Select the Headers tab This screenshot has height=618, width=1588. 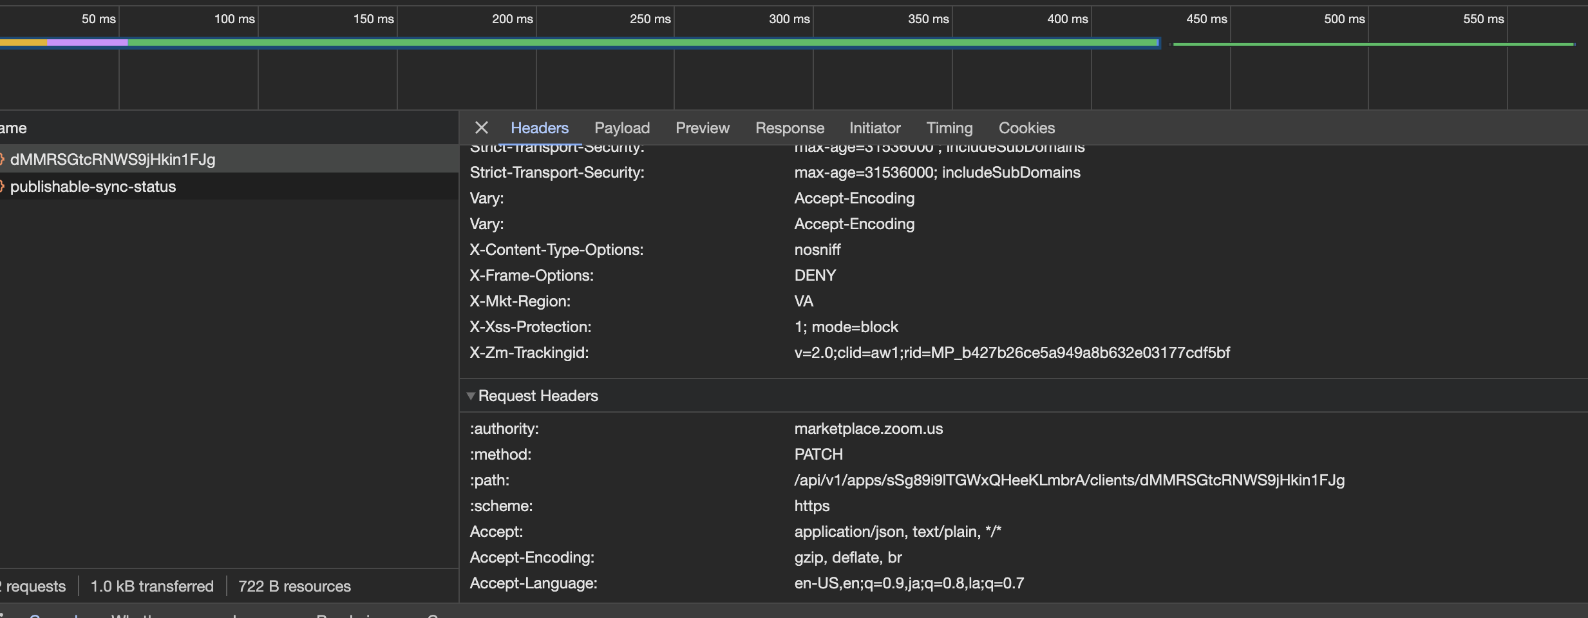539,128
